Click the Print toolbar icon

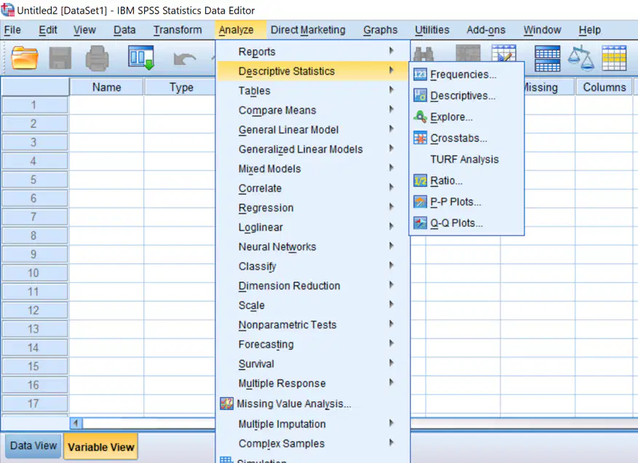[97, 58]
